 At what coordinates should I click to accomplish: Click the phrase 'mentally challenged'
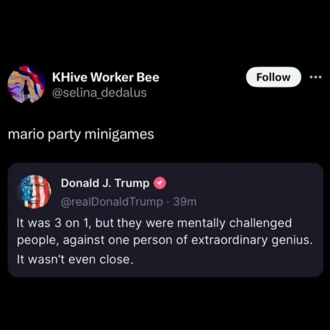click(x=234, y=223)
